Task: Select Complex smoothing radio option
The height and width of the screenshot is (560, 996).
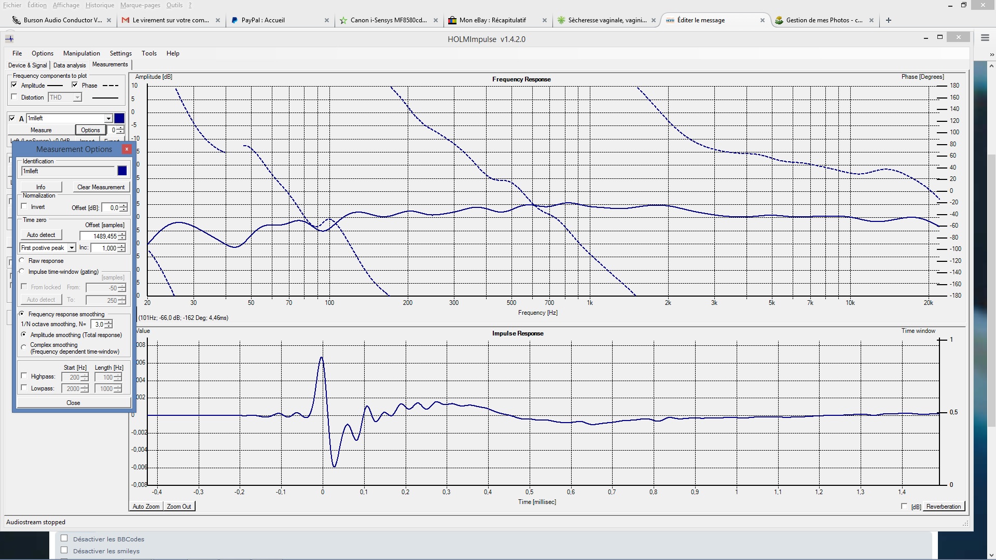Action: [24, 347]
